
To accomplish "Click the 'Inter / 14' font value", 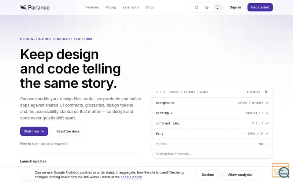I will (x=255, y=134).
